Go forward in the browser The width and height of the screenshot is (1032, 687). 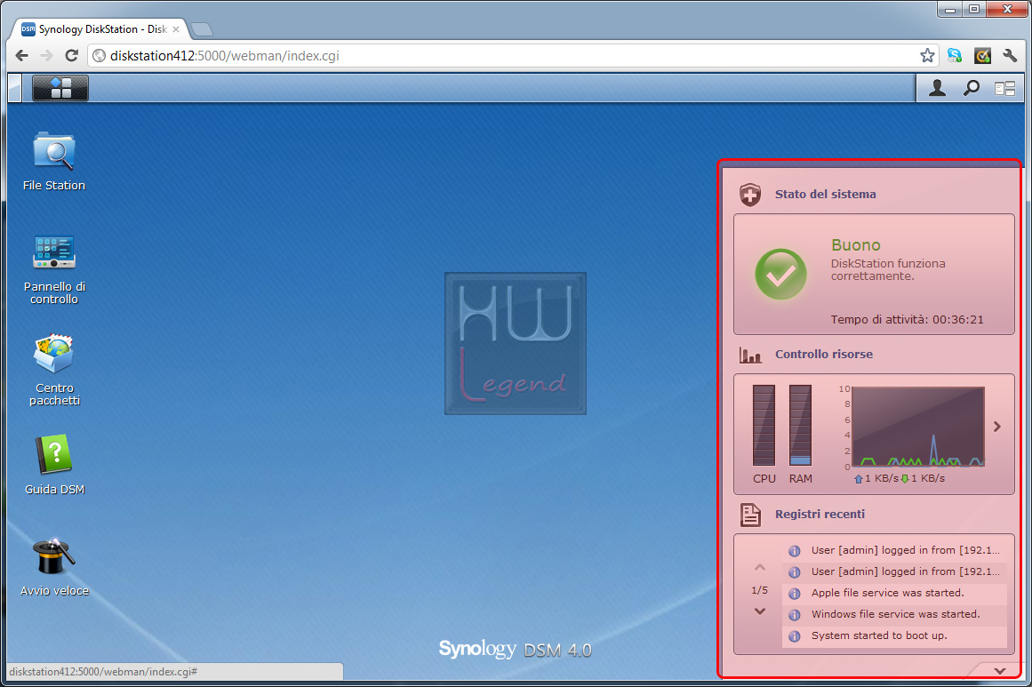(46, 56)
